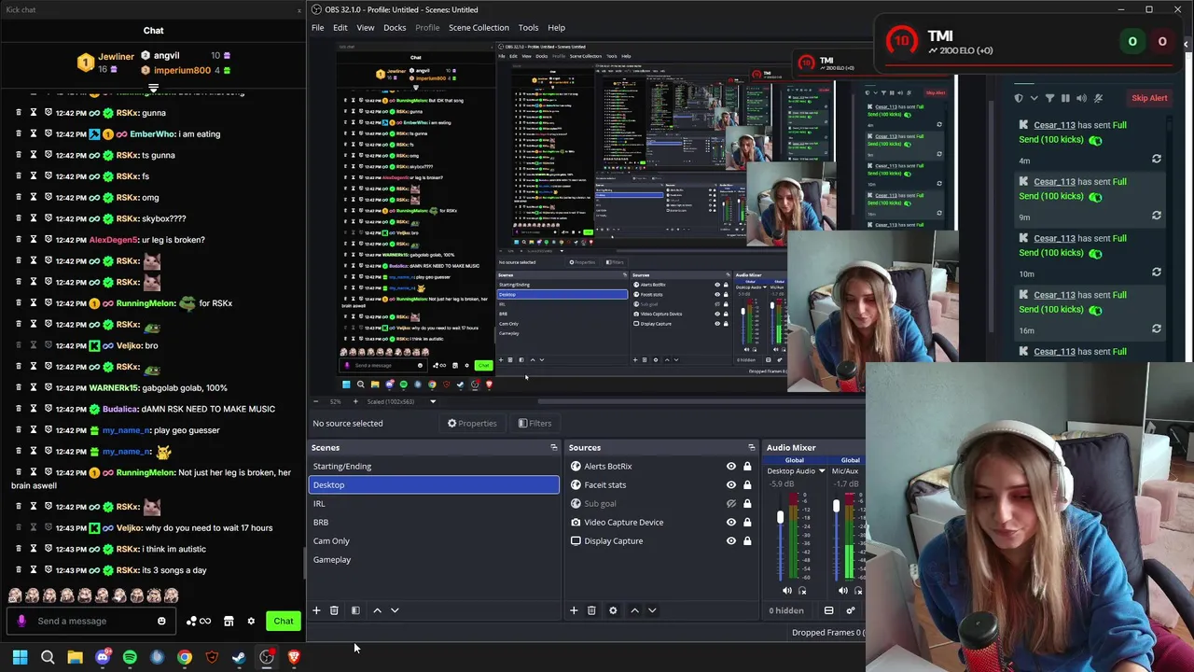Move scene up in Scenes toolbar
1194x672 pixels.
click(377, 610)
